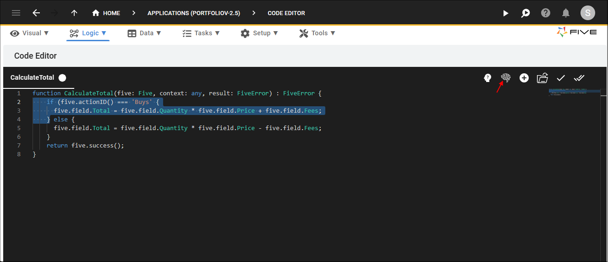Image resolution: width=608 pixels, height=262 pixels.
Task: Expand the Visual menu
Action: [x=30, y=33]
